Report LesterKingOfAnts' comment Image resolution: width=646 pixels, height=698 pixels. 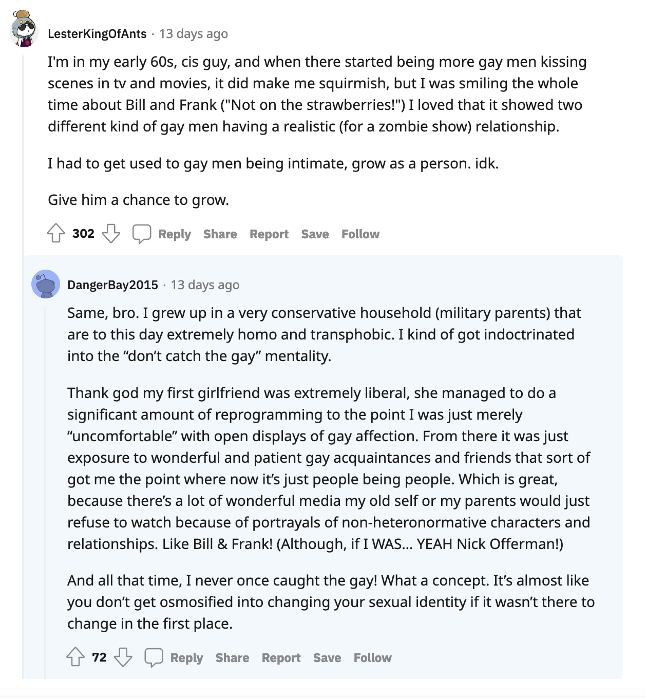tap(269, 234)
